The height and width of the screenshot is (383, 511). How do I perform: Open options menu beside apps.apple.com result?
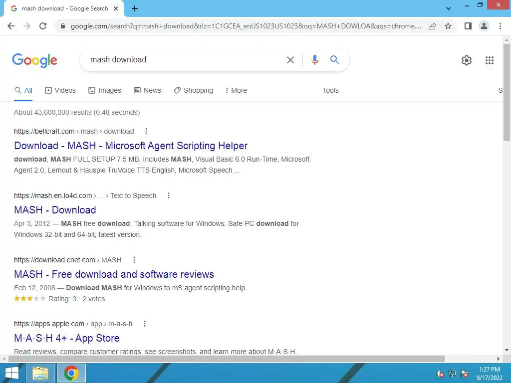point(145,324)
